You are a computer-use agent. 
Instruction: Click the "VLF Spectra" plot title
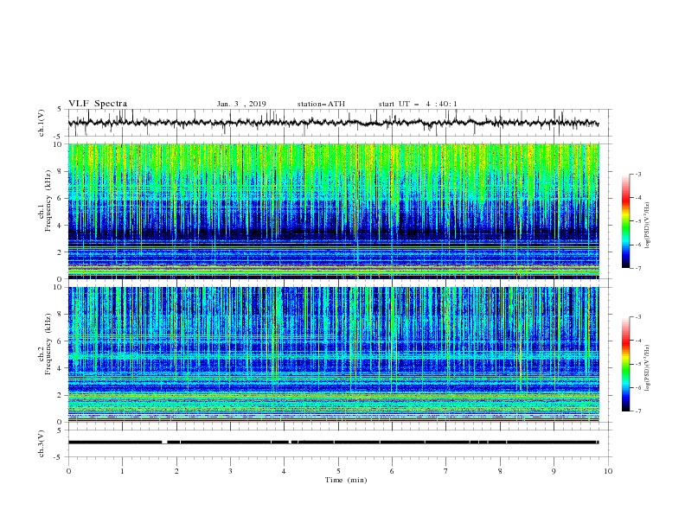(98, 104)
